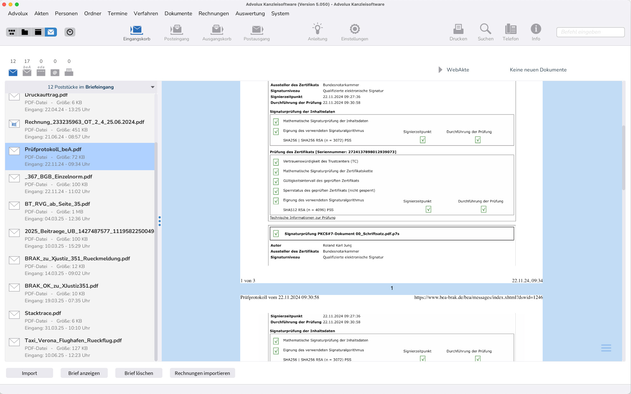Click the hamburger lines icon in the preview

606,348
